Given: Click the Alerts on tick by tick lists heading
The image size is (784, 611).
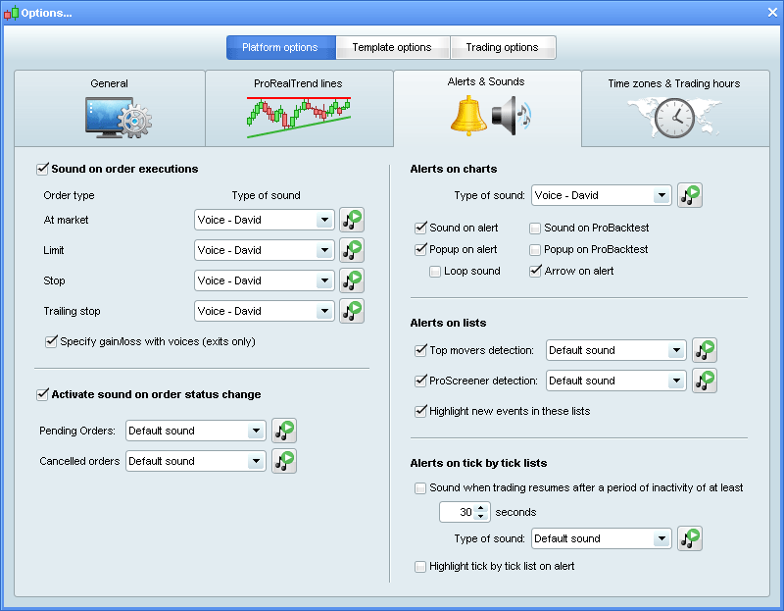Looking at the screenshot, I should [478, 463].
